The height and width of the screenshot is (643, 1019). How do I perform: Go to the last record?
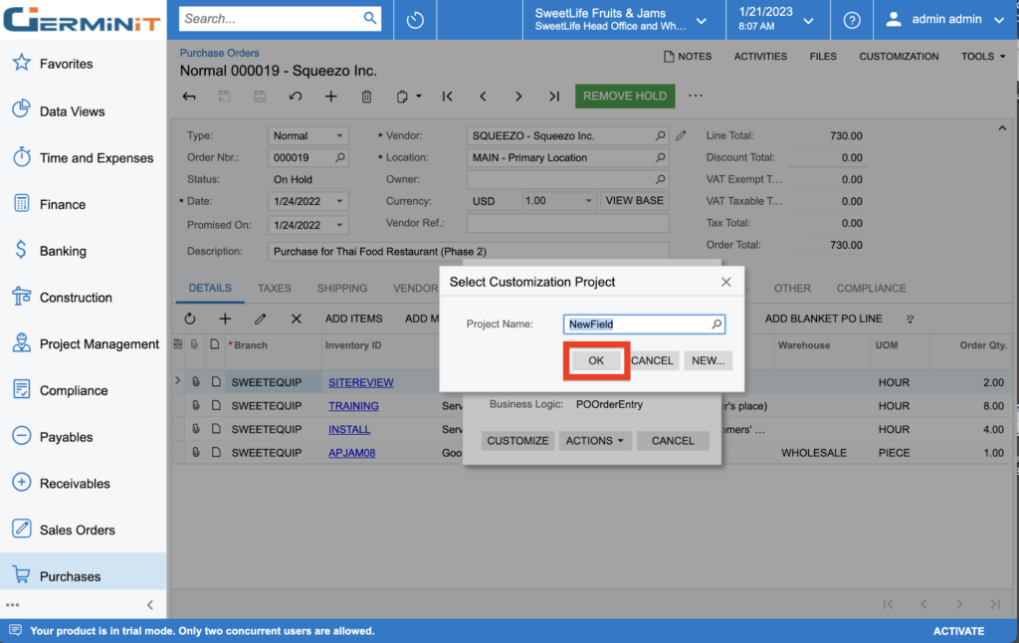[x=554, y=97]
